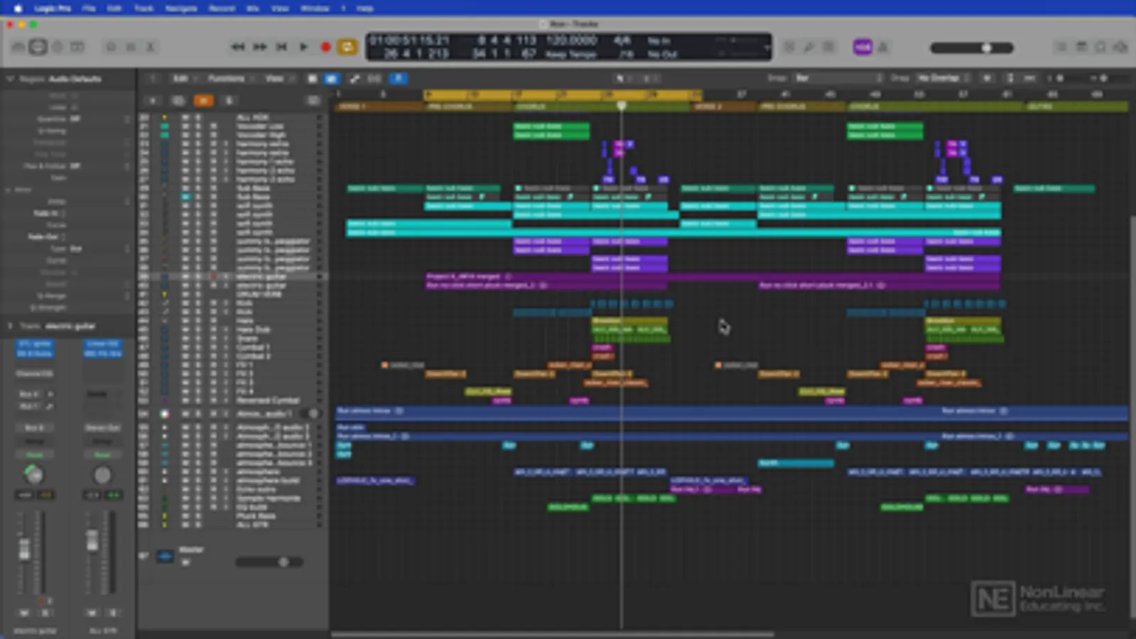Toggle the yellow Cycle mode button
The height and width of the screenshot is (639, 1136).
tap(347, 47)
